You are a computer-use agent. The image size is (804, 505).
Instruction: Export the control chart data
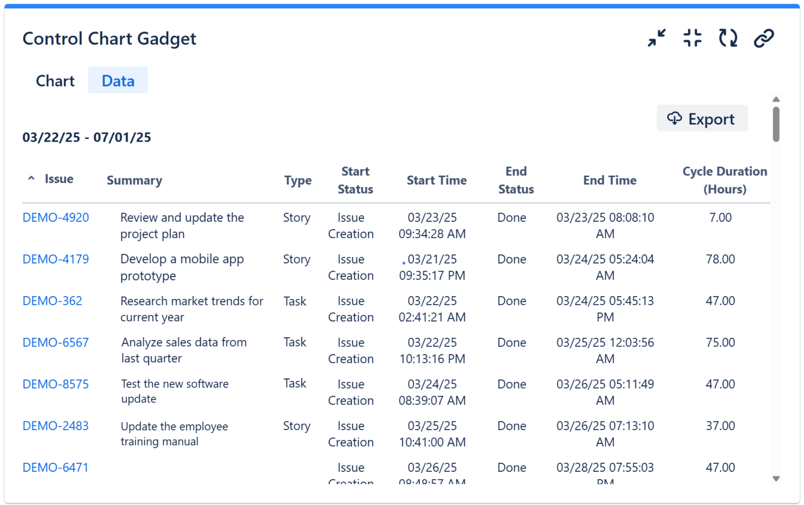tap(702, 118)
